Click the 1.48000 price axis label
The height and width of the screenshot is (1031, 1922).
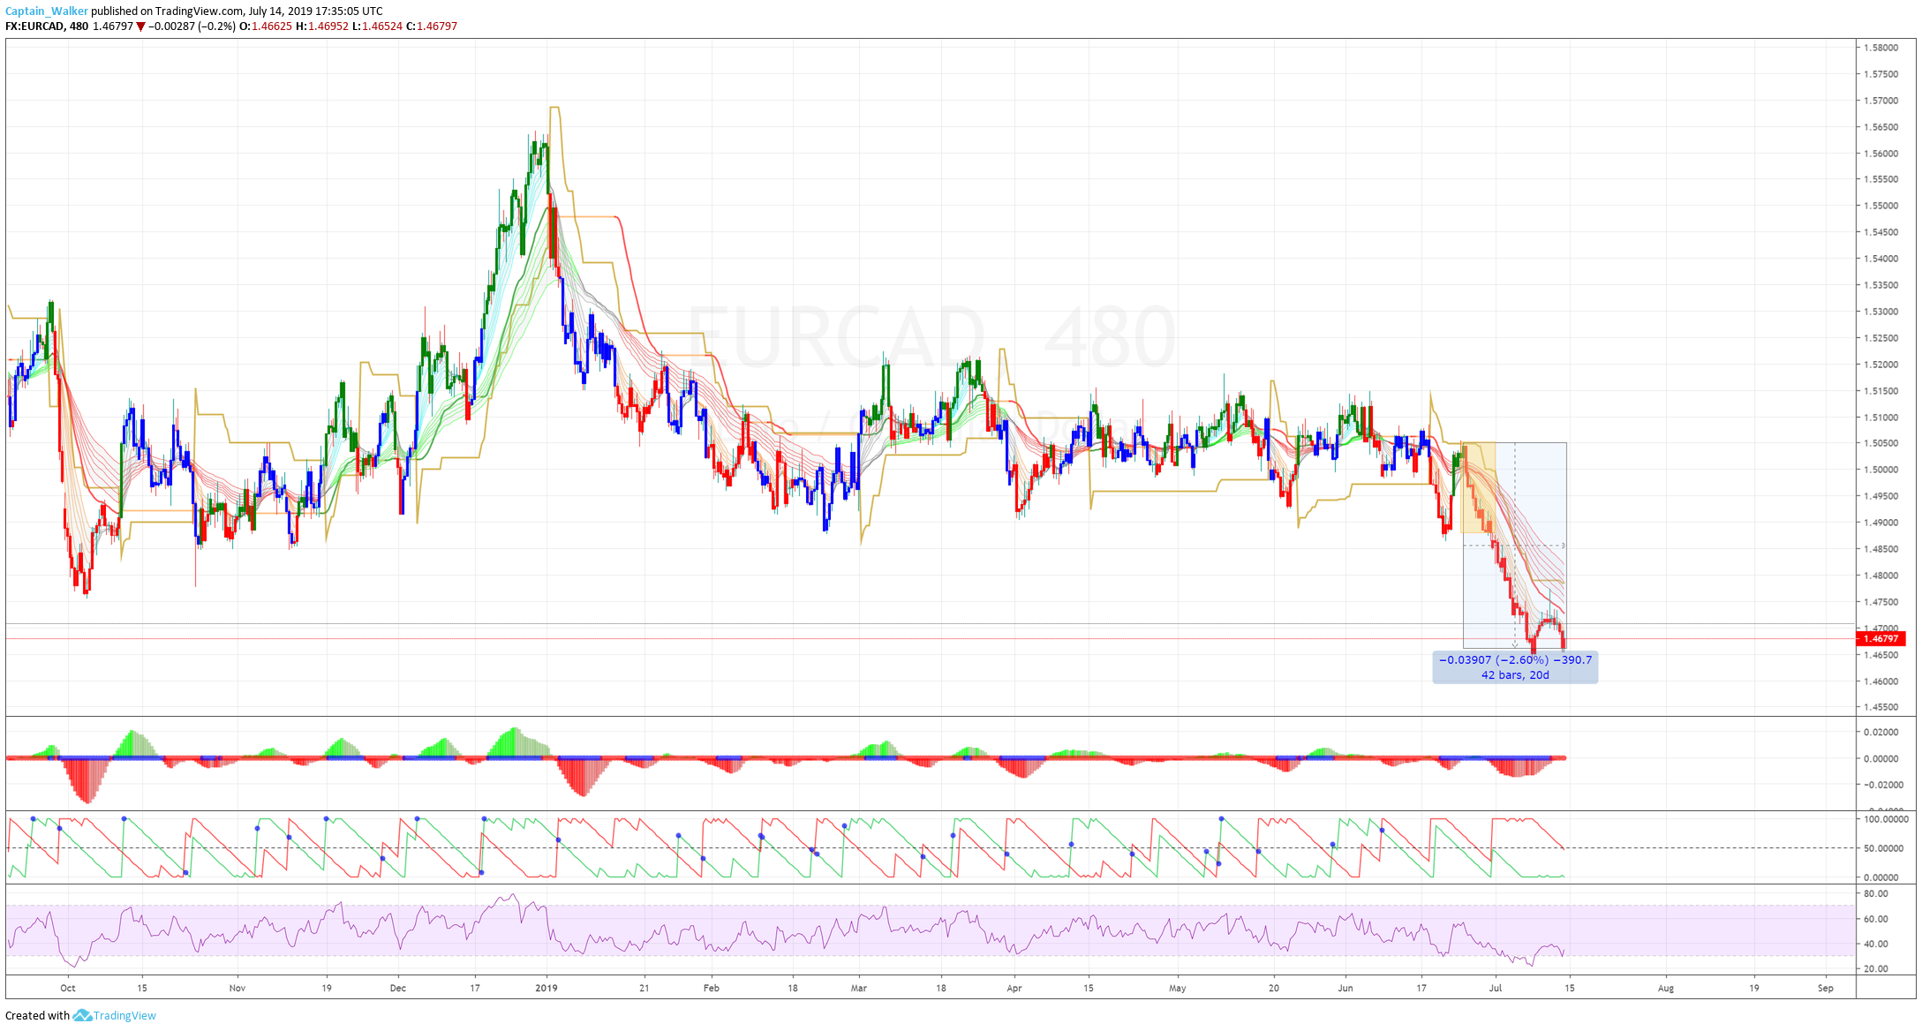1881,576
